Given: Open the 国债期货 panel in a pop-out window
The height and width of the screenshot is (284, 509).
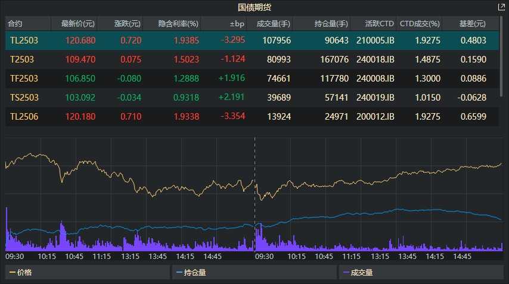Looking at the screenshot, I should 501,8.
